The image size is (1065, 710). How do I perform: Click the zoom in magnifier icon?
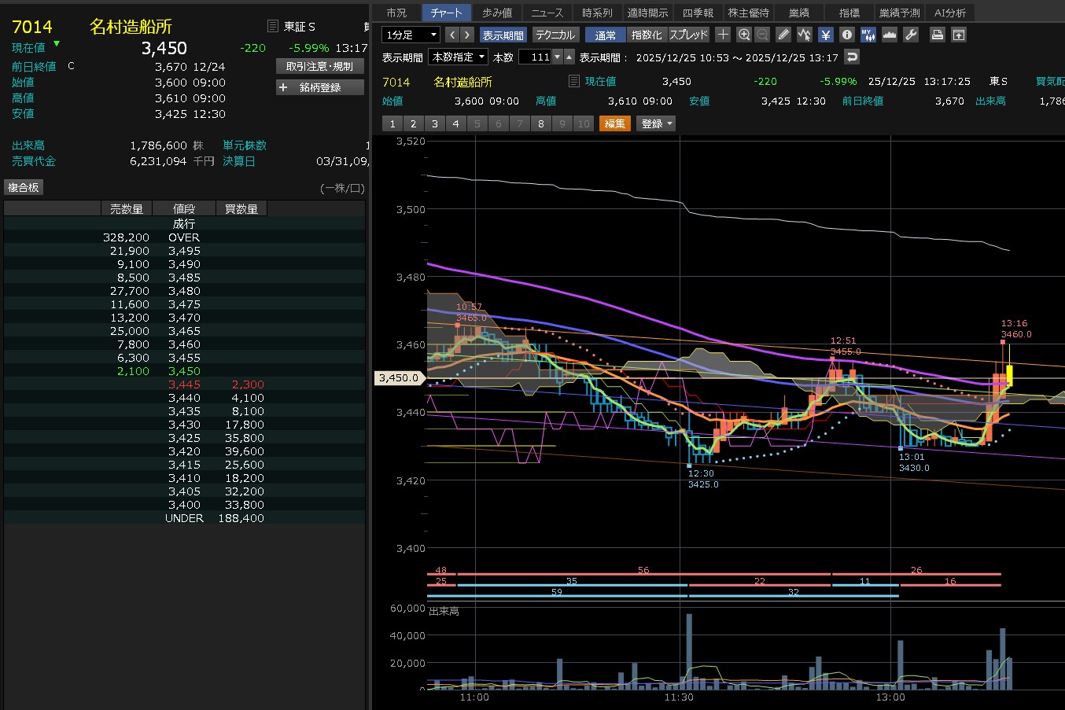(x=744, y=35)
